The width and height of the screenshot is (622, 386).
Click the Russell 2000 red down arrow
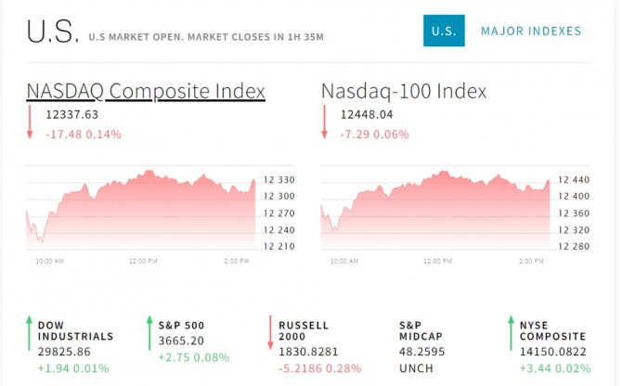click(269, 334)
